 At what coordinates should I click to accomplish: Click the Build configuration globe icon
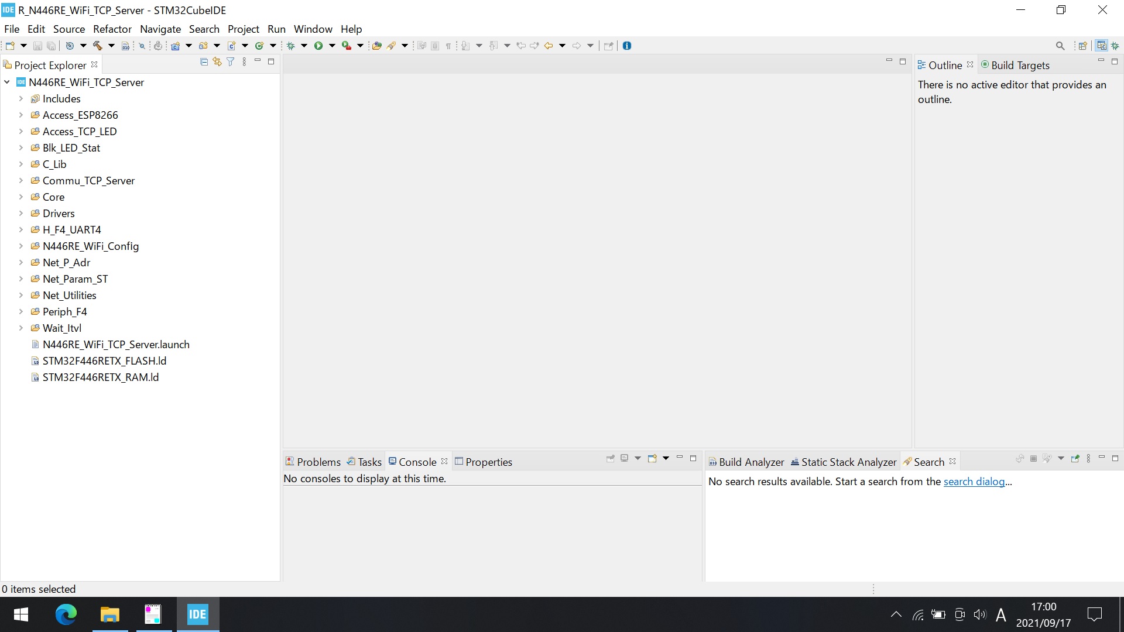[70, 46]
